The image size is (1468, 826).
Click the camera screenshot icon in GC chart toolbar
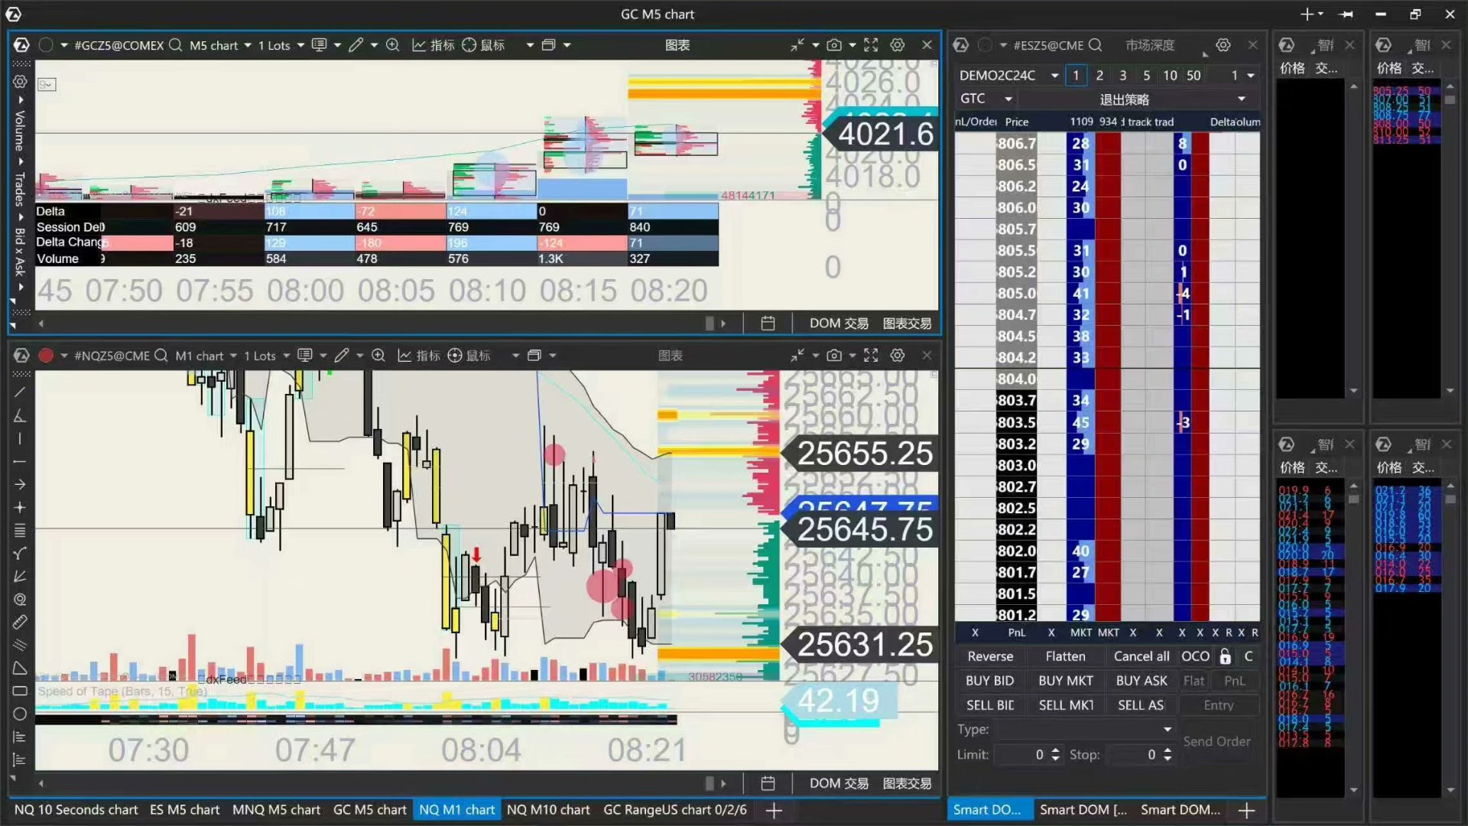[x=834, y=45]
